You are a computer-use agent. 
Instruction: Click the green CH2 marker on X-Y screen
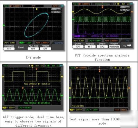[x=4, y=25]
